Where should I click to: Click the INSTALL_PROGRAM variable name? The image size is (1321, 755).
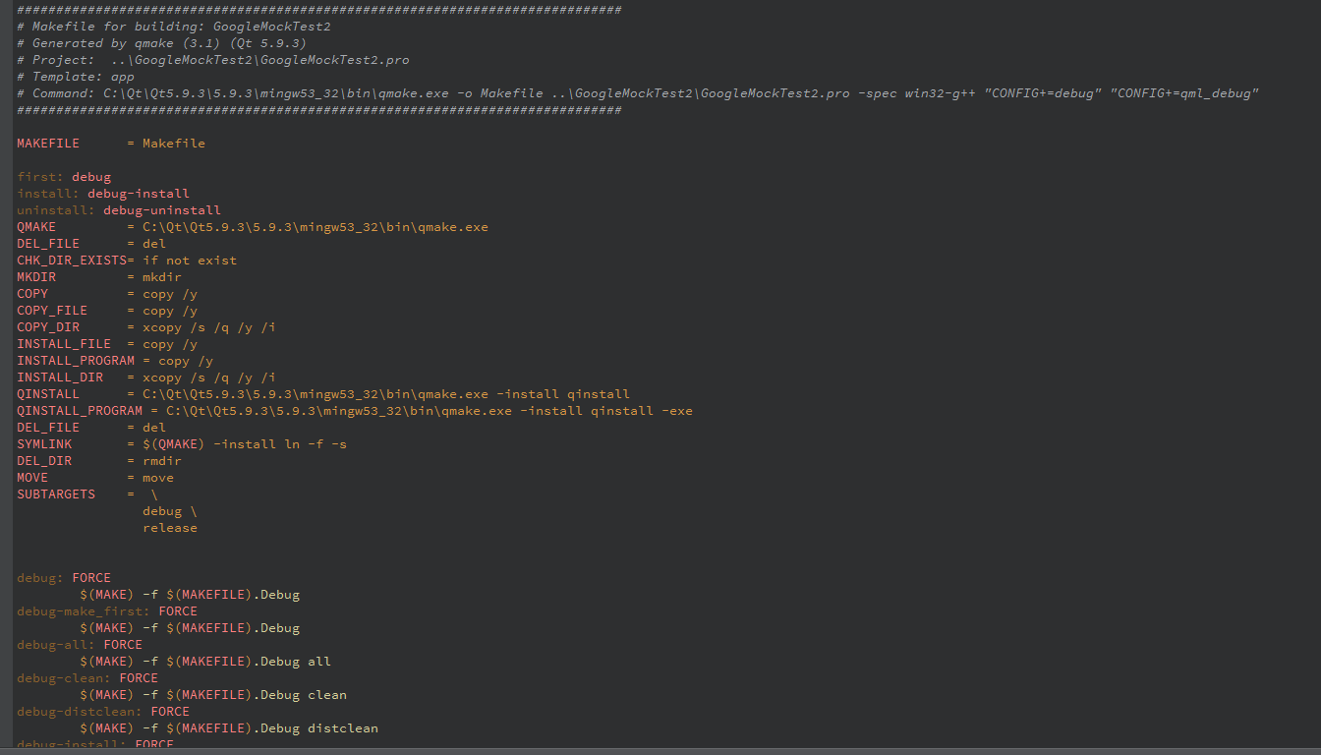pos(76,361)
